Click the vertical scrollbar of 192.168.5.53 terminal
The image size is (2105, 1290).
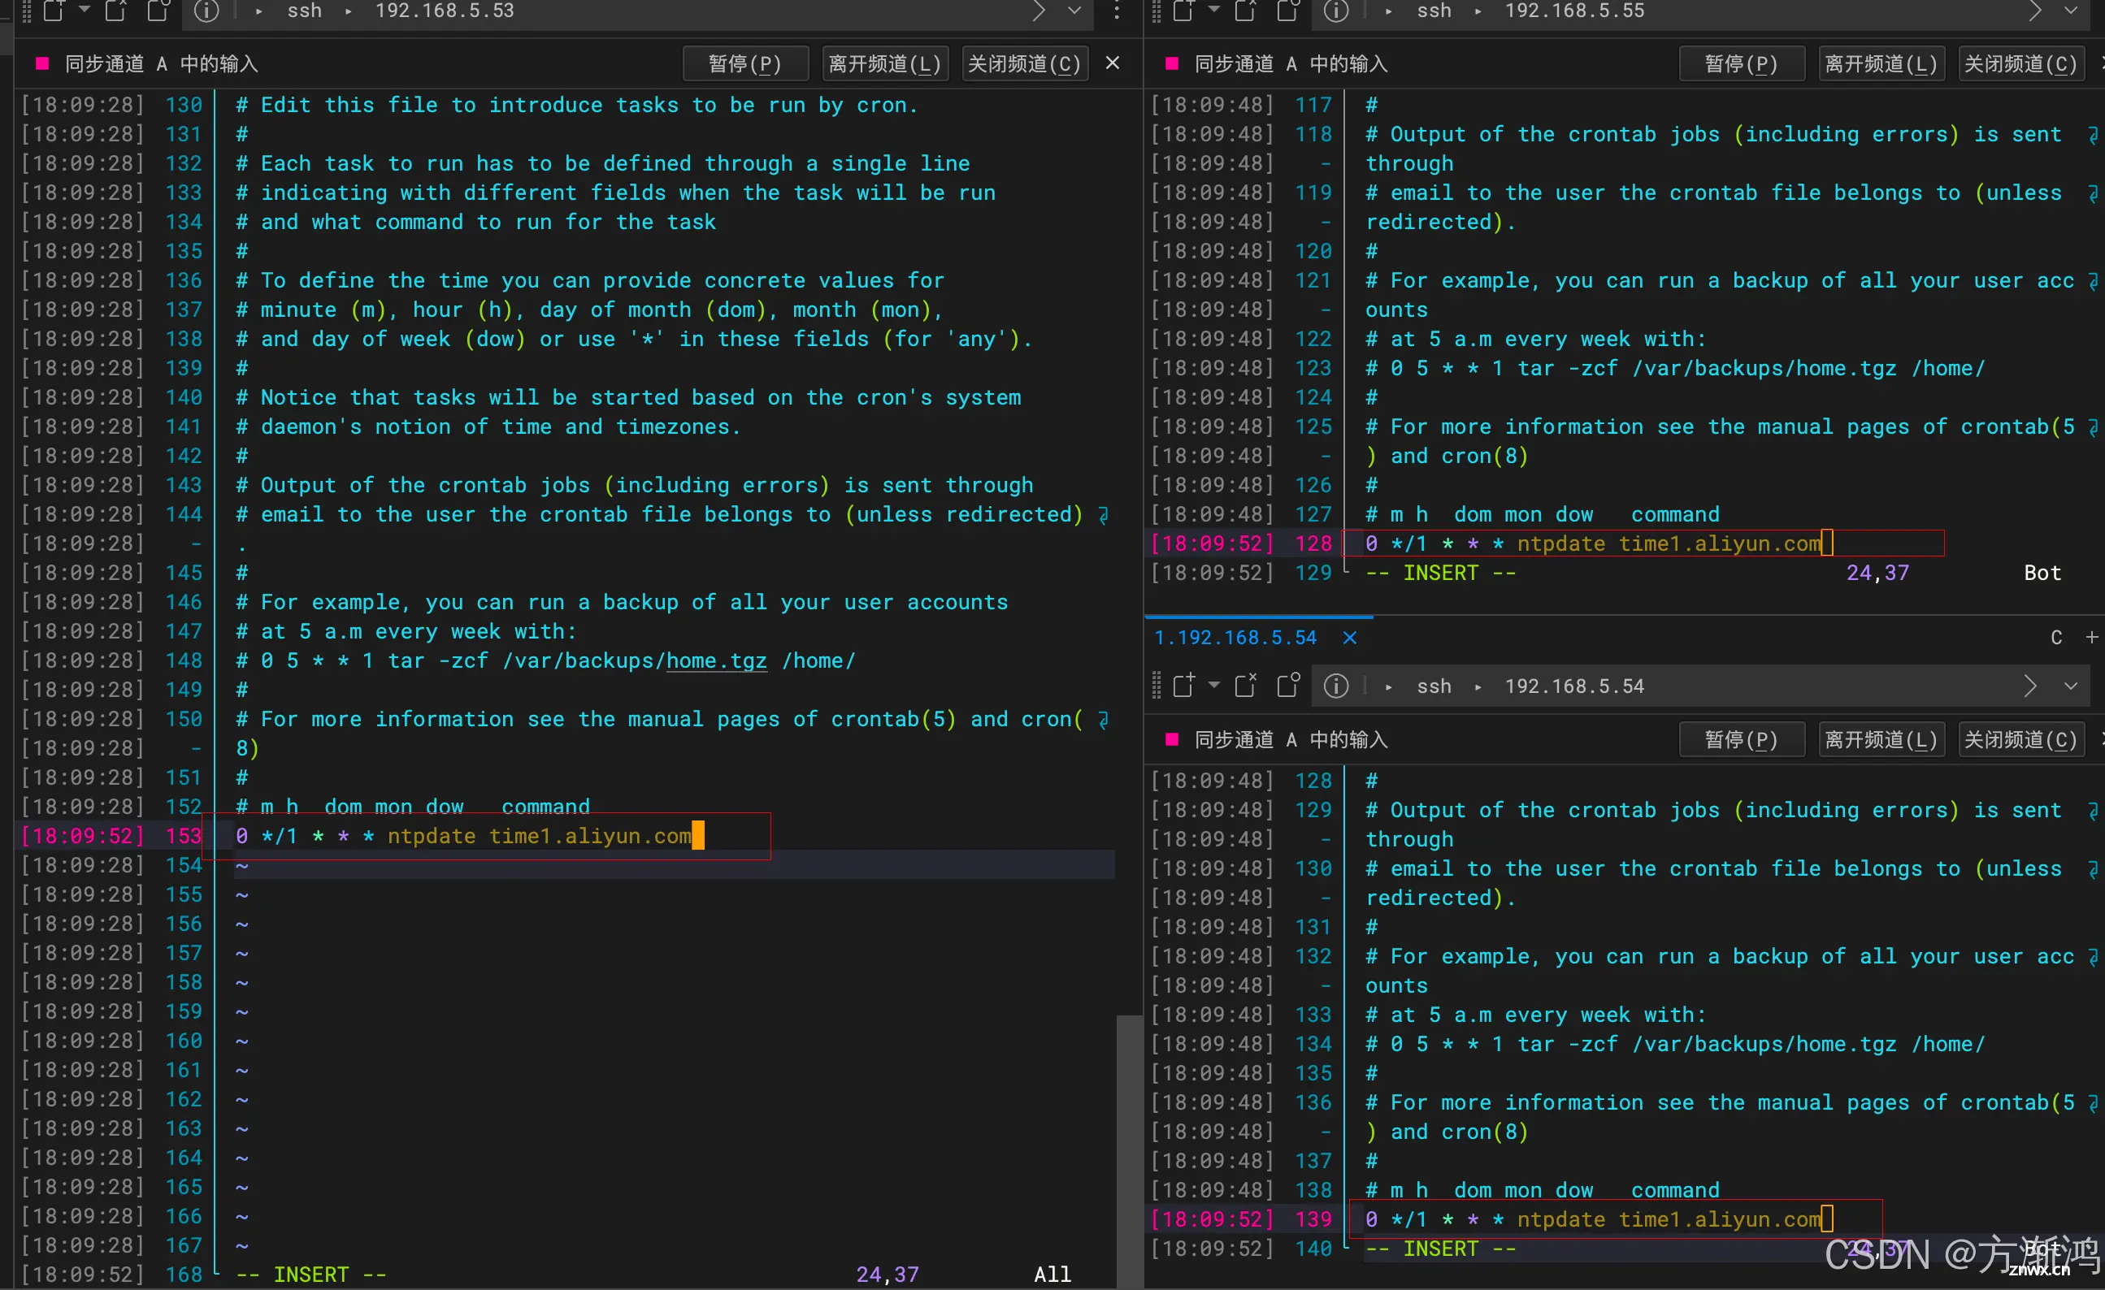click(x=1130, y=1151)
